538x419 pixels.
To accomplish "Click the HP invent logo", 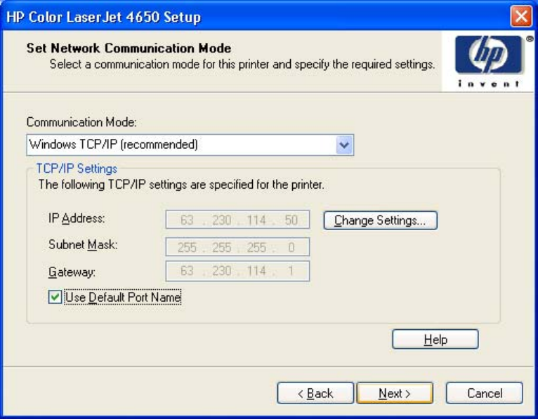I will 489,61.
